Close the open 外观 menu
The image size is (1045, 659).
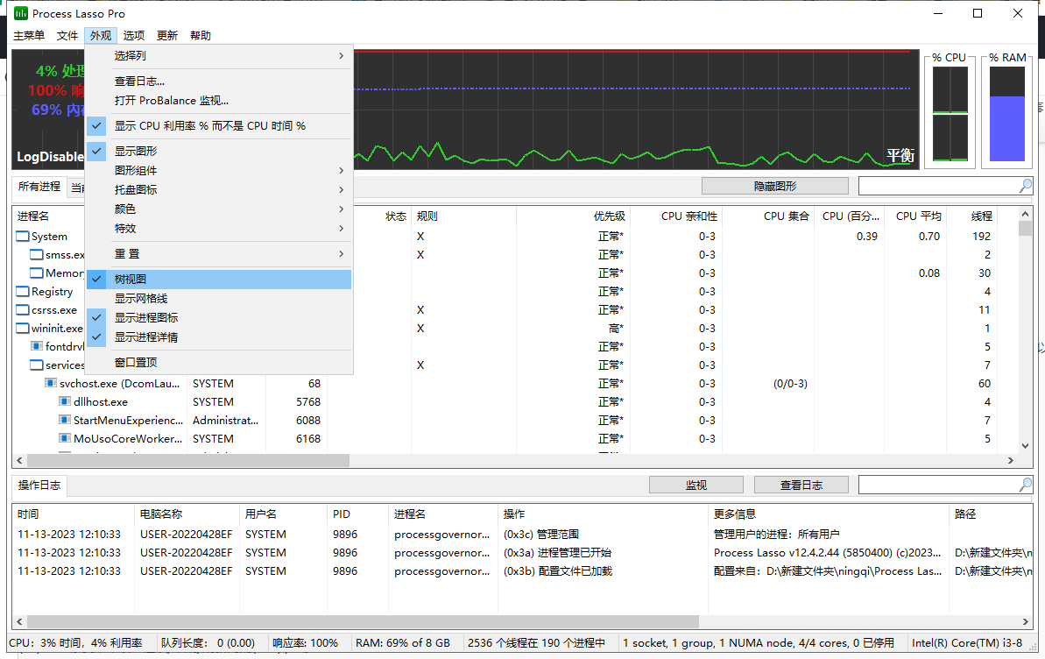tap(101, 35)
